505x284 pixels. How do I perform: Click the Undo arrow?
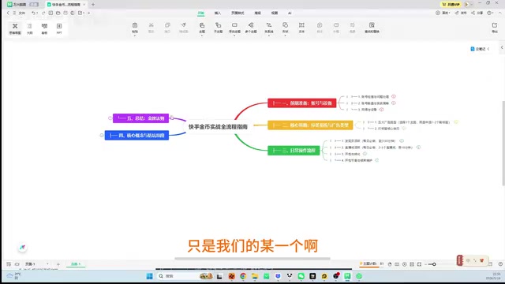pos(33,13)
